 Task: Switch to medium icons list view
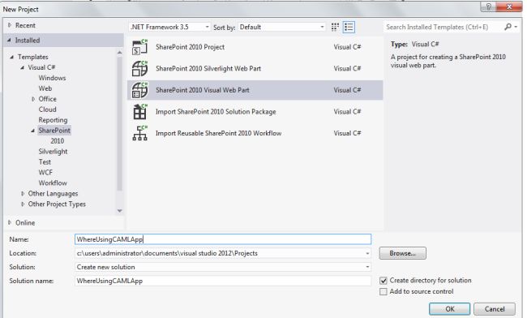coord(349,28)
